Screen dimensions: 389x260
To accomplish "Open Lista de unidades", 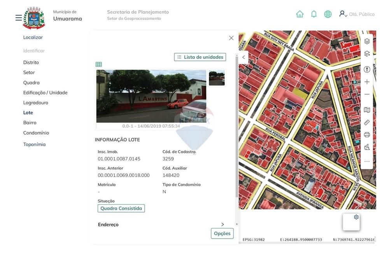I will click(200, 57).
